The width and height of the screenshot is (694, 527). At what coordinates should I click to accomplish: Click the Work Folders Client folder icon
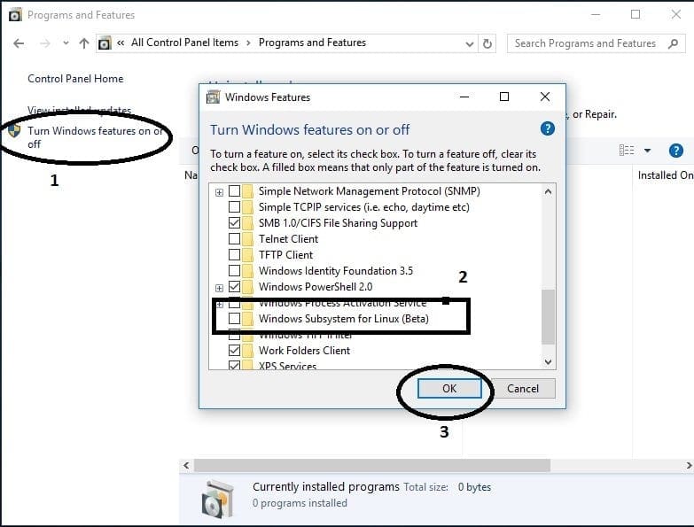248,350
